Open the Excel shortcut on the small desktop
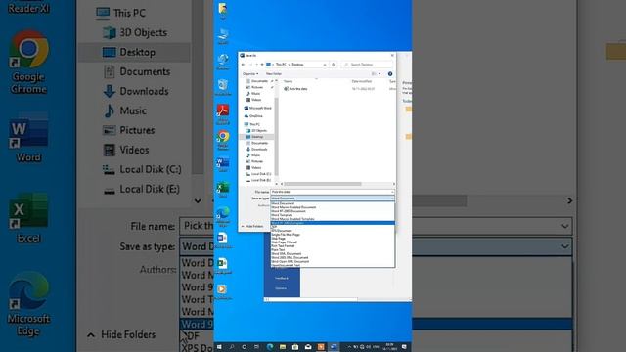Image resolution: width=626 pixels, height=352 pixels. pyautogui.click(x=223, y=189)
